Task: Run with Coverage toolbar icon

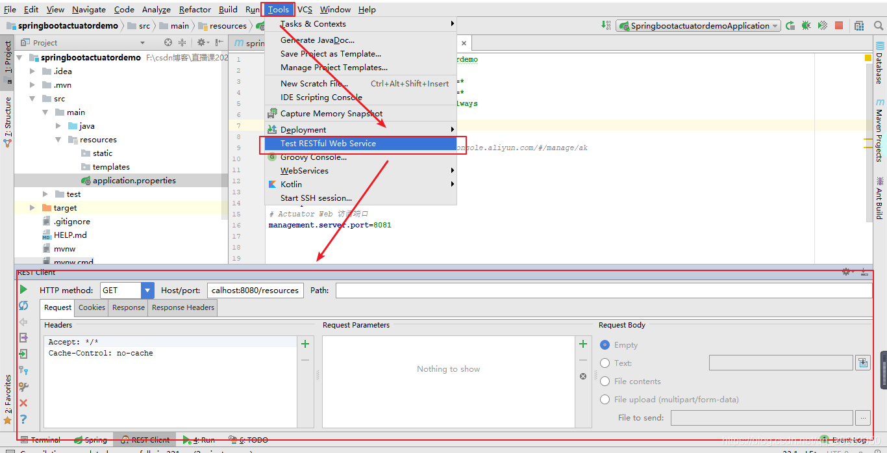Action: tap(823, 26)
